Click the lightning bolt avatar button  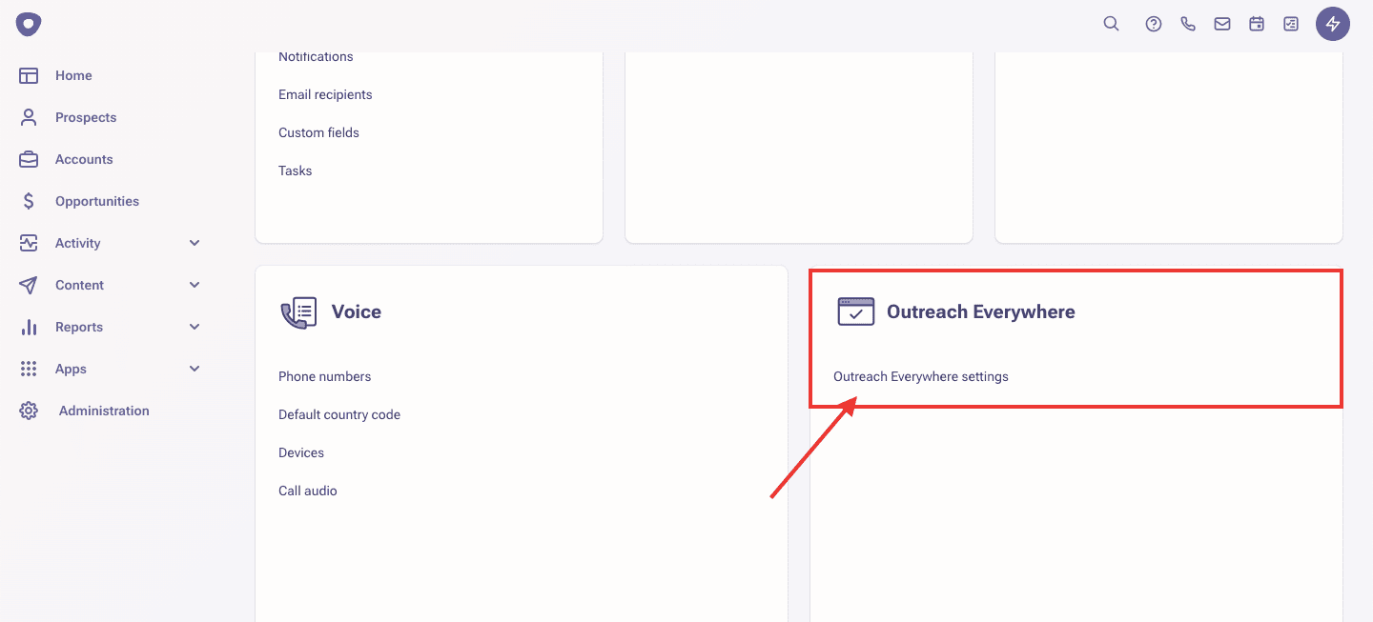tap(1333, 24)
